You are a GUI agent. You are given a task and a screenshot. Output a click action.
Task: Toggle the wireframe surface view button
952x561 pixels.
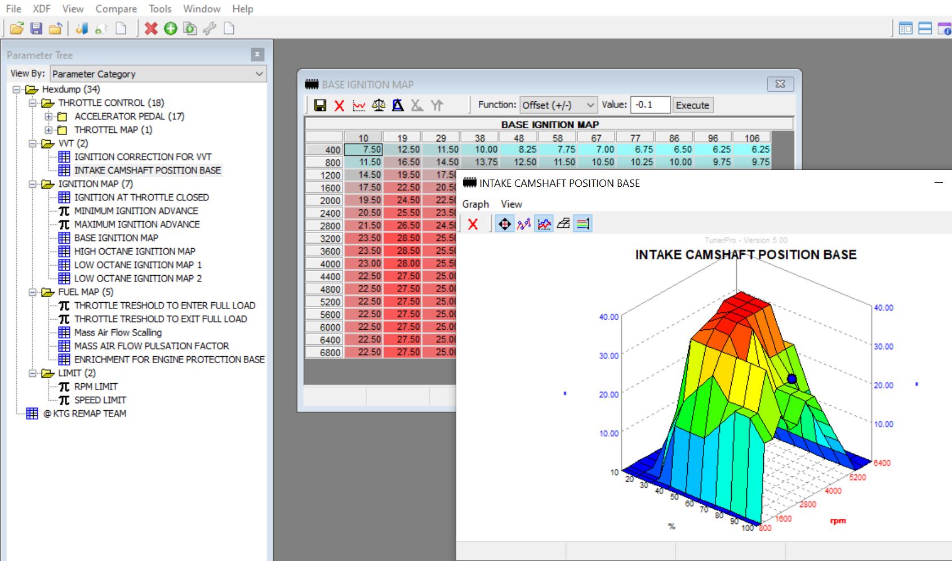click(x=563, y=224)
